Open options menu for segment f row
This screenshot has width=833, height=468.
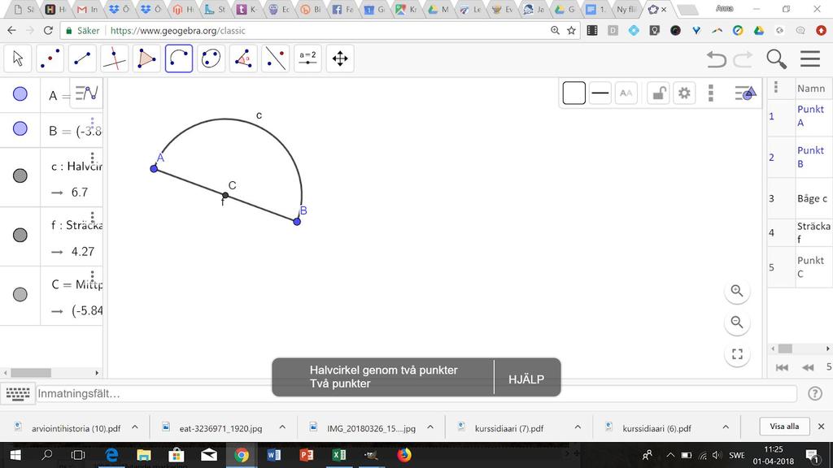click(93, 218)
